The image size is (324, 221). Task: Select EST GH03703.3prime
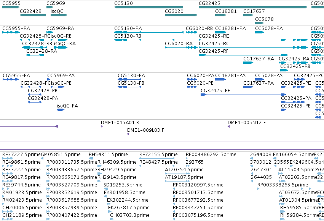(130, 215)
